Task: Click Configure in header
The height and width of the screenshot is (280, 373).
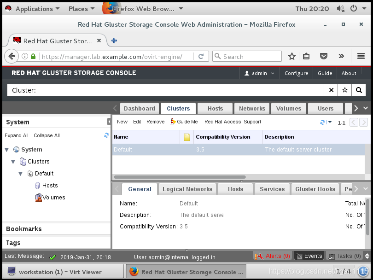Action: 297,73
